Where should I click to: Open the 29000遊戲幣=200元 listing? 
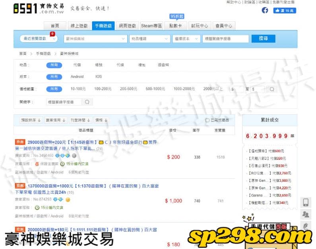(86, 145)
